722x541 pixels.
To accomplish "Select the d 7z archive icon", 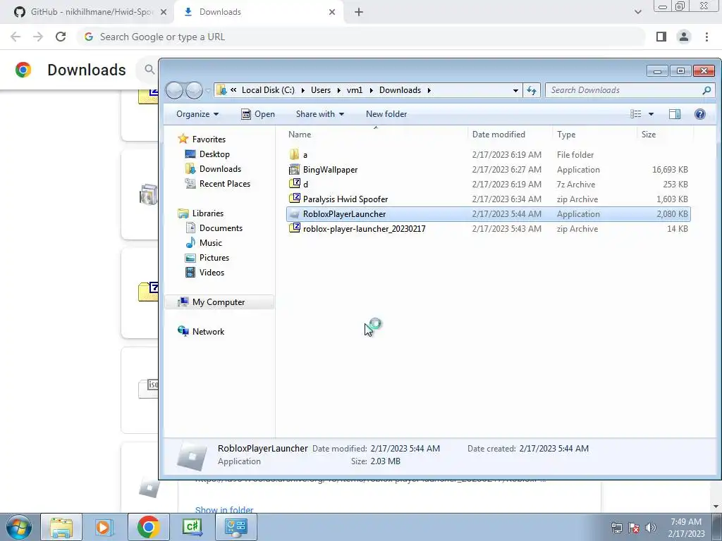I will pyautogui.click(x=294, y=184).
